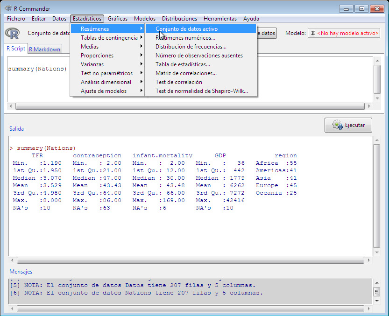Image resolution: width=389 pixels, height=316 pixels.
Task: Click the Salida pane vertical scrollbar
Action: tap(377, 196)
